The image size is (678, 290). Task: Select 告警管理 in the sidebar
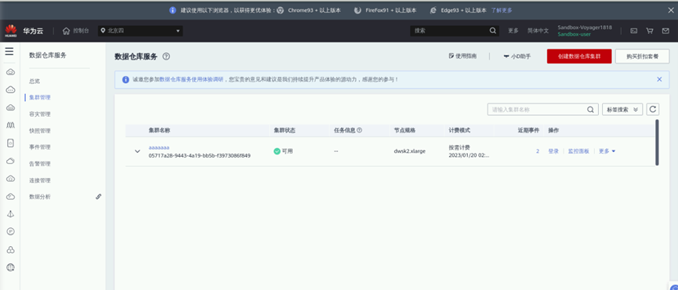tap(40, 164)
